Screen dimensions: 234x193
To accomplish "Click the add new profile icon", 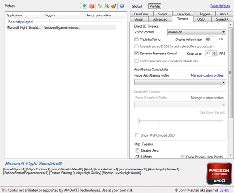I will [x=85, y=6].
